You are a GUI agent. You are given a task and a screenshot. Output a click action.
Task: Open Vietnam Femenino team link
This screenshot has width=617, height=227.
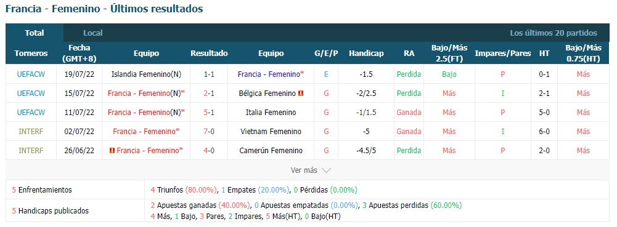[271, 132]
